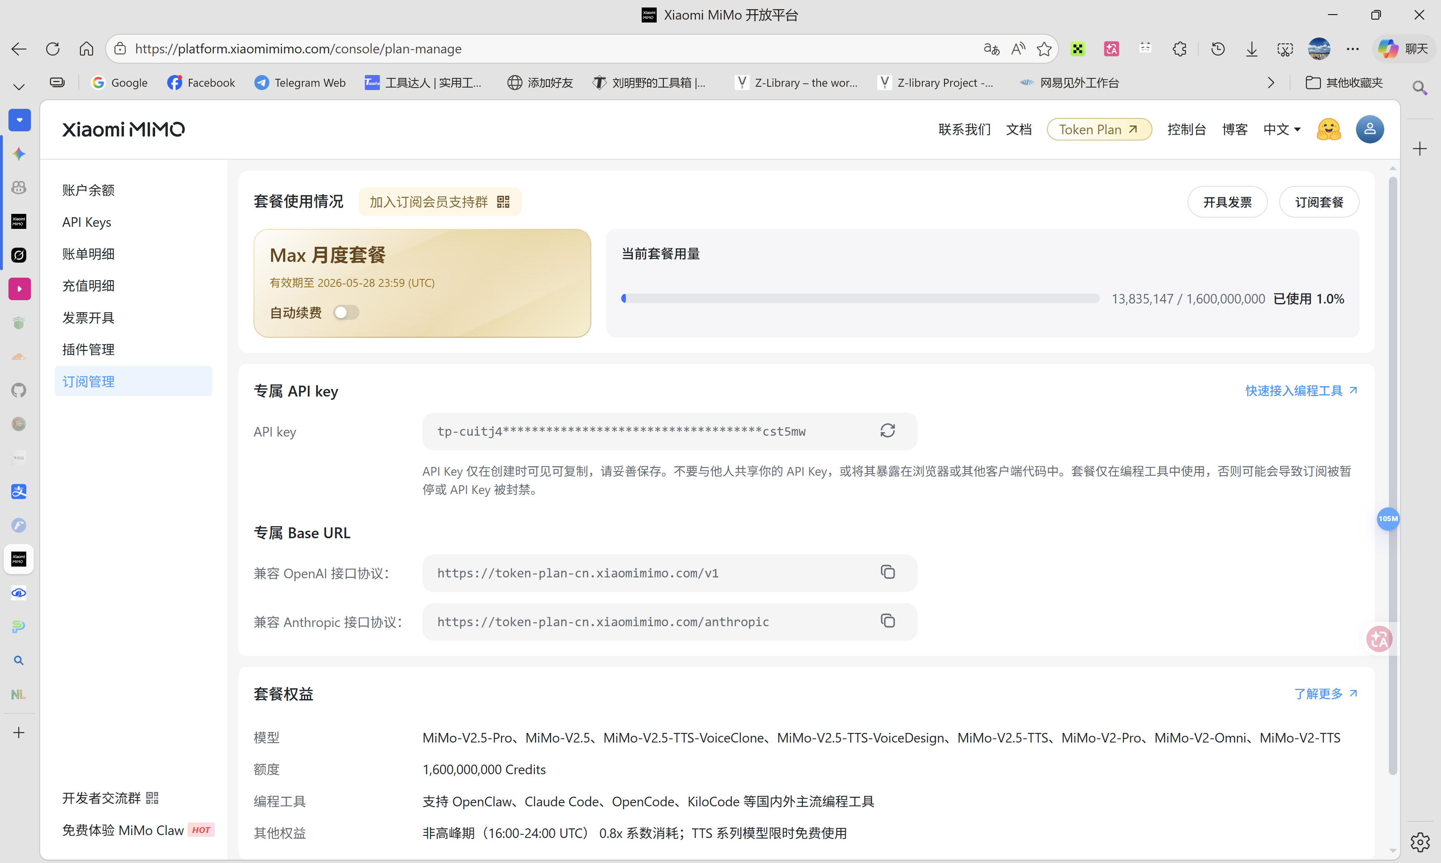
Task: Click the 105M floating badge
Action: click(1388, 519)
